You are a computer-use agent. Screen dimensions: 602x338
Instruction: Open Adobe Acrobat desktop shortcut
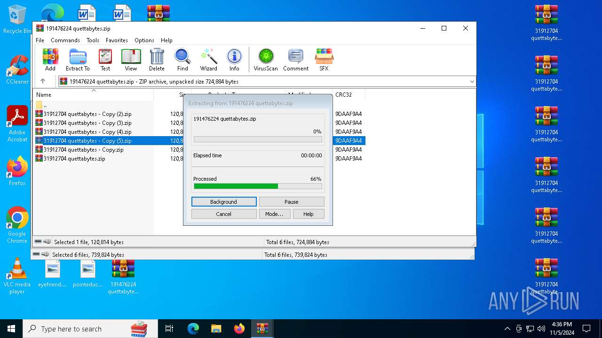(x=17, y=123)
